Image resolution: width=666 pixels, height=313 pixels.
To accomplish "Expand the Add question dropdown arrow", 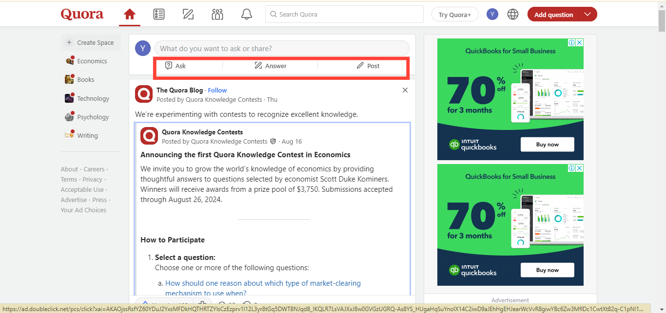I will (x=588, y=14).
